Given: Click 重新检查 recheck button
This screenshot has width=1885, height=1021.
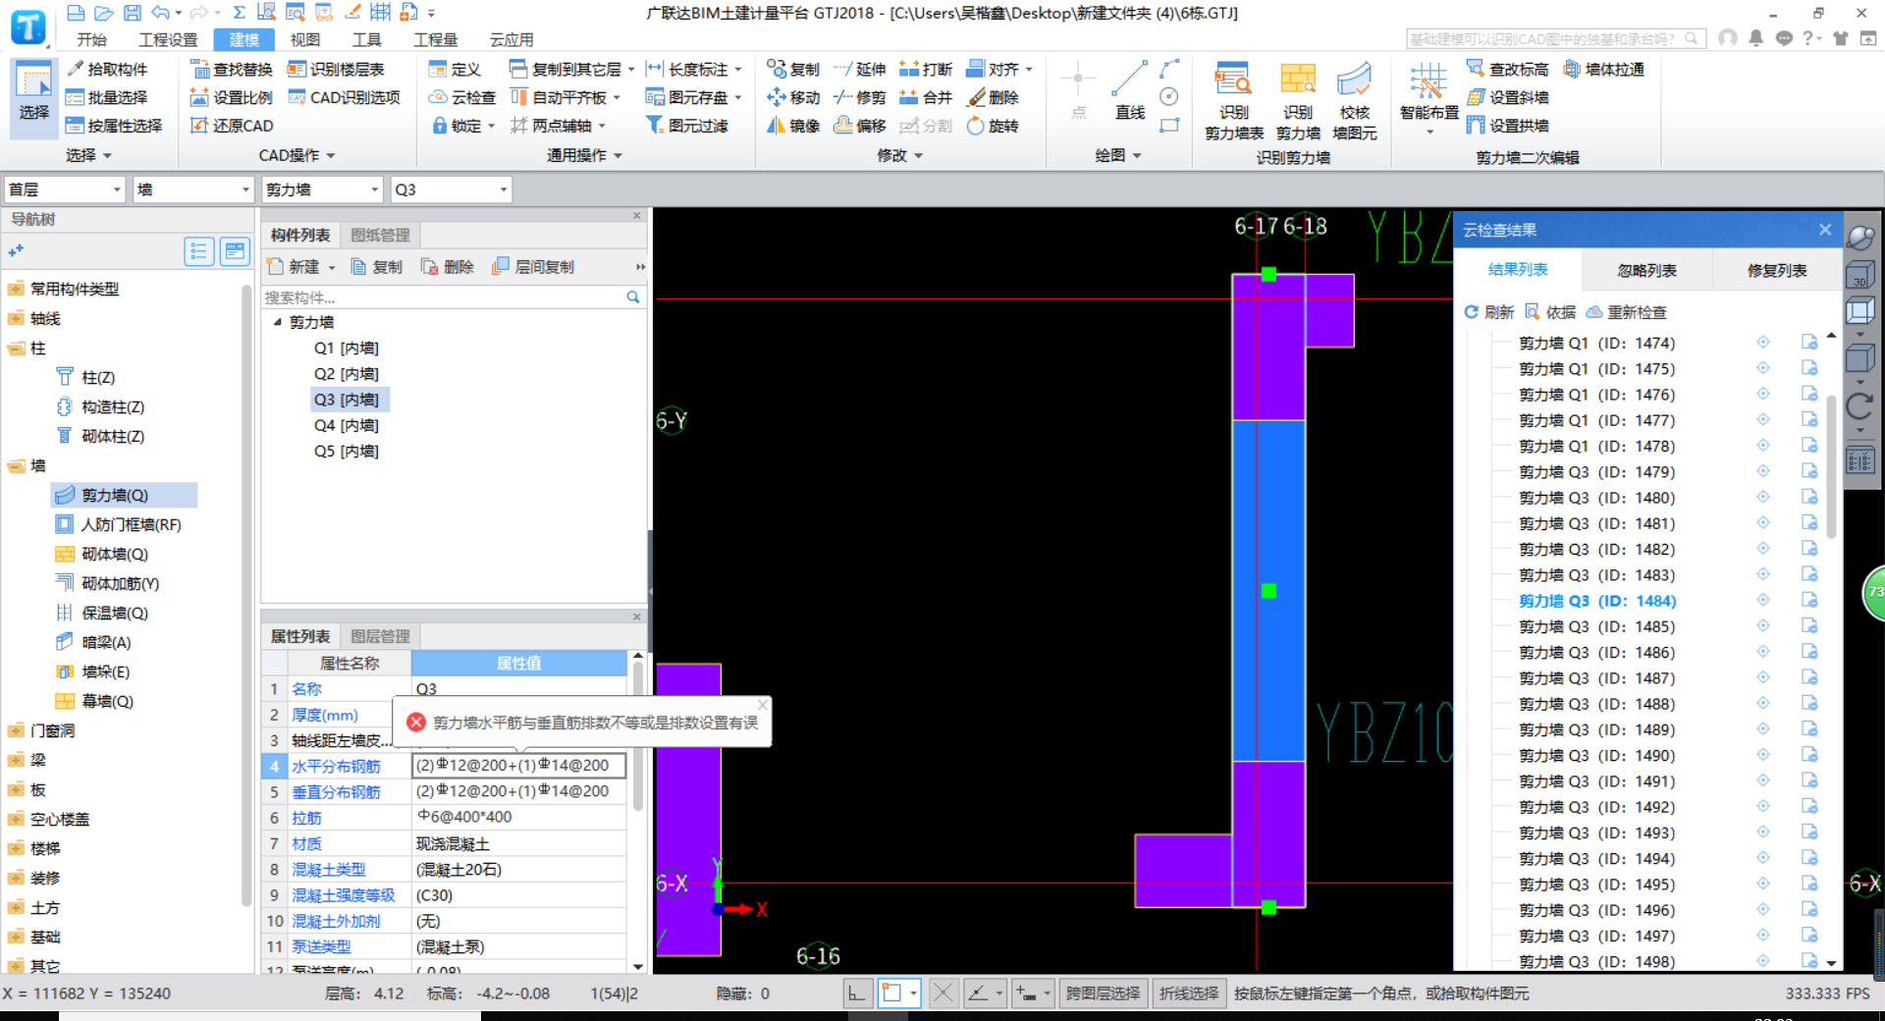Looking at the screenshot, I should tap(1627, 312).
